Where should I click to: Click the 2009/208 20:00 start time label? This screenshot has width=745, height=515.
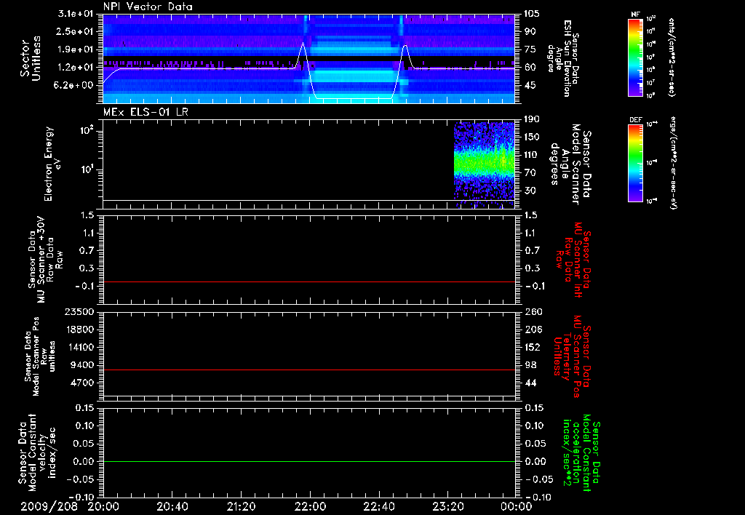[x=71, y=506]
